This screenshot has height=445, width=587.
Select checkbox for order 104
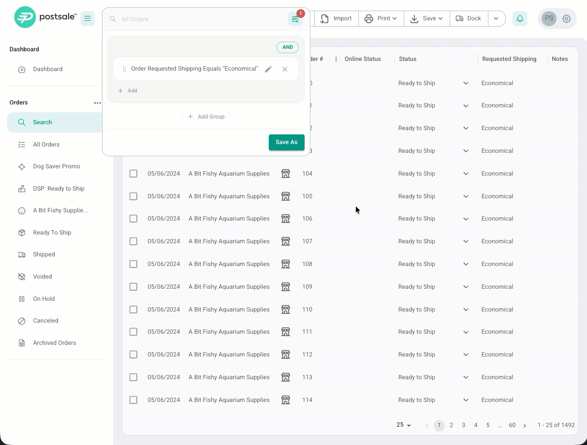pos(133,174)
